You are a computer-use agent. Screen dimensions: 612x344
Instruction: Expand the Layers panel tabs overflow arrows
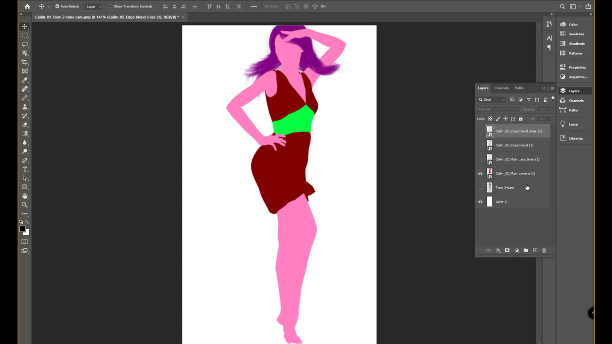[x=544, y=88]
